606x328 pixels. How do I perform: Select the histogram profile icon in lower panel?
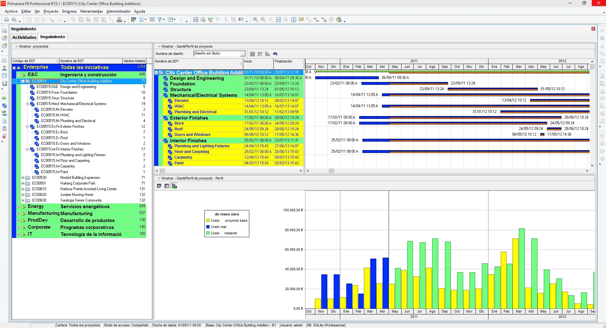click(174, 186)
